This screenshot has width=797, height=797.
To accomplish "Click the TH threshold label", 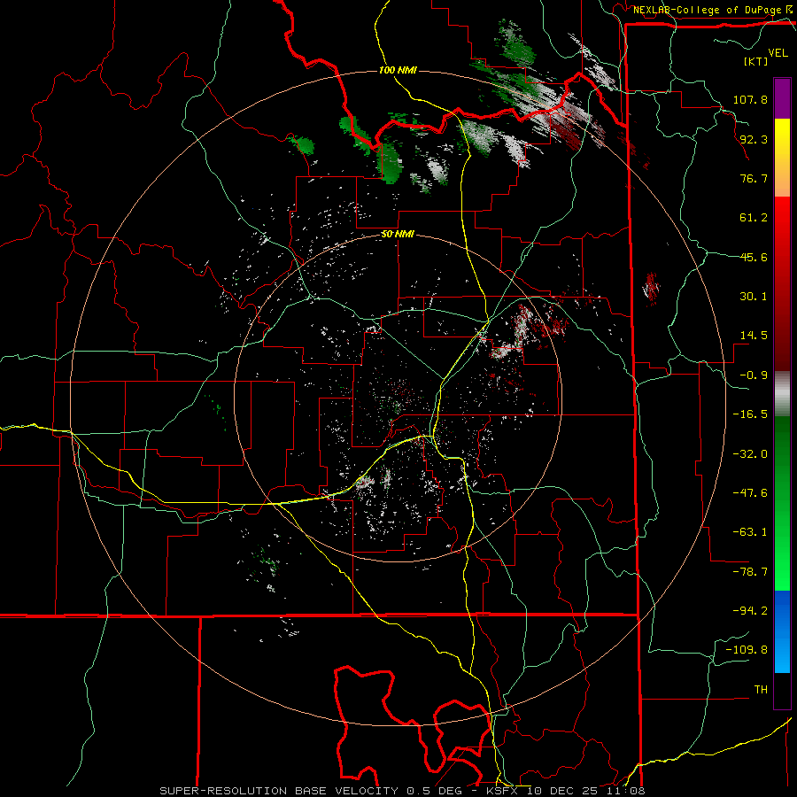I will tap(761, 689).
